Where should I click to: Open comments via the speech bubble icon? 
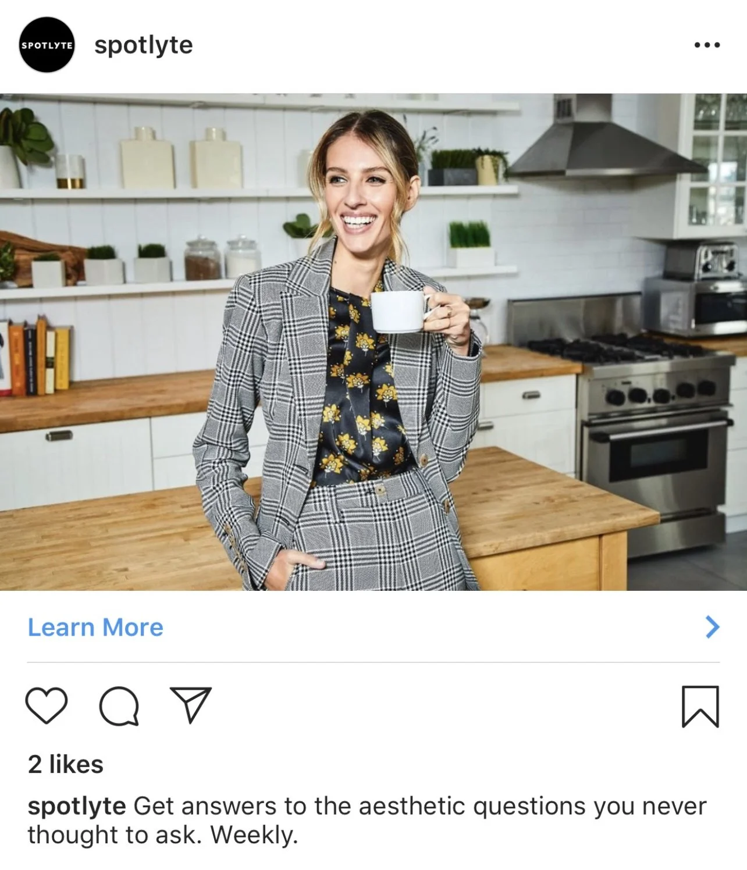pos(119,706)
